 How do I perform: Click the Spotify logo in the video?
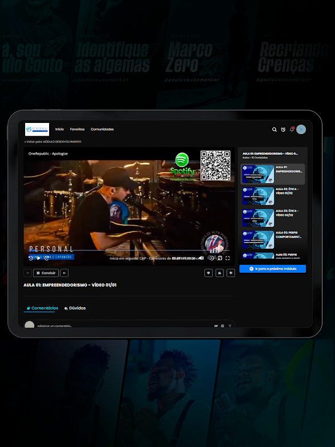(x=183, y=164)
